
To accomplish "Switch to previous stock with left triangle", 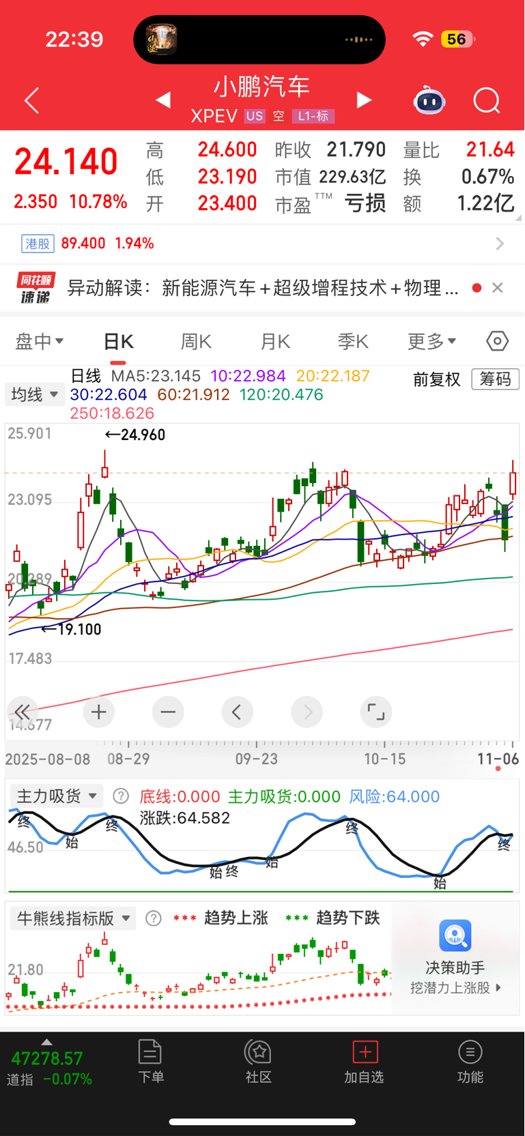I will tap(162, 100).
